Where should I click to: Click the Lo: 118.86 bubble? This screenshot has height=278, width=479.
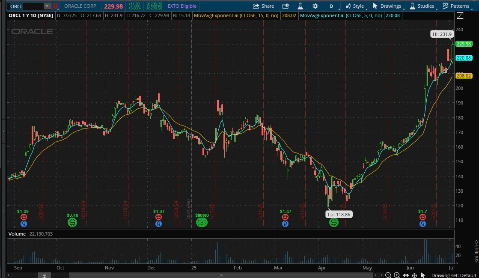tap(339, 214)
